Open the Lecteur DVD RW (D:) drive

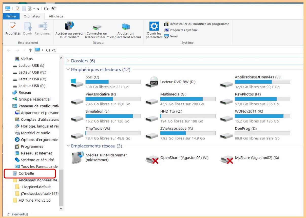tap(175, 81)
